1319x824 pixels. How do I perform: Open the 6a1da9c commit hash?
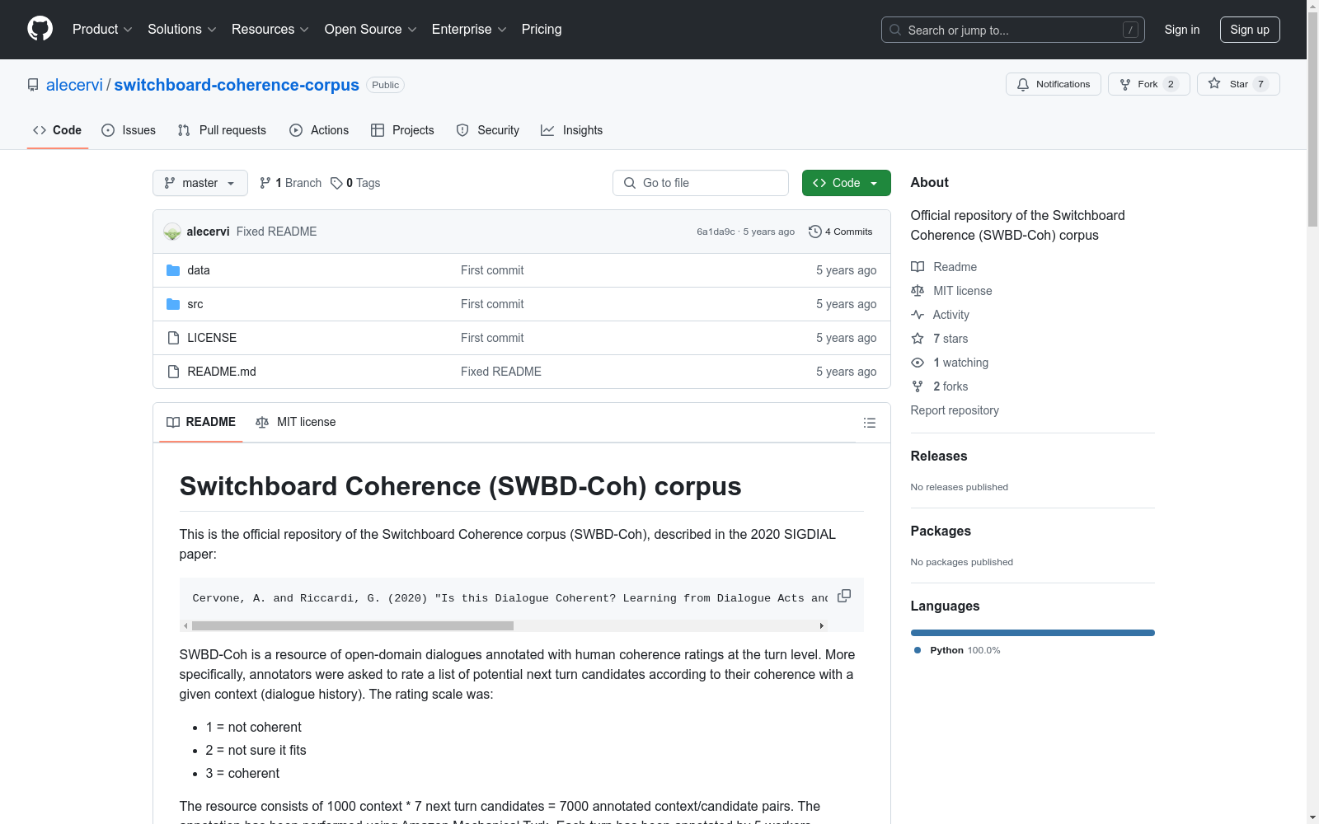716,232
